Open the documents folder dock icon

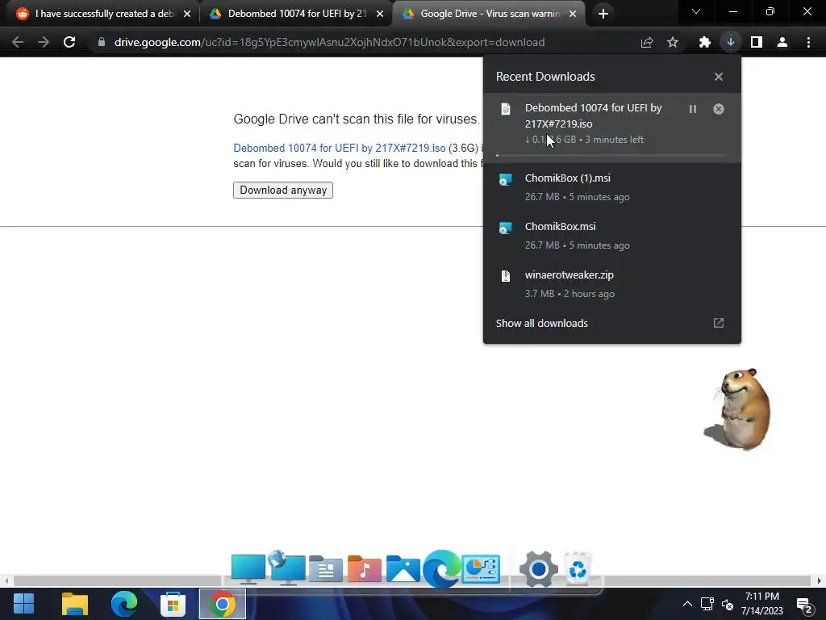(x=326, y=569)
